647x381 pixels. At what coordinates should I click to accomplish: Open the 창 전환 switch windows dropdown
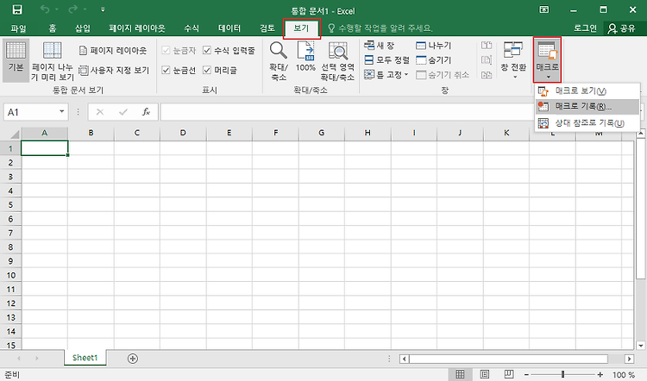click(x=513, y=60)
